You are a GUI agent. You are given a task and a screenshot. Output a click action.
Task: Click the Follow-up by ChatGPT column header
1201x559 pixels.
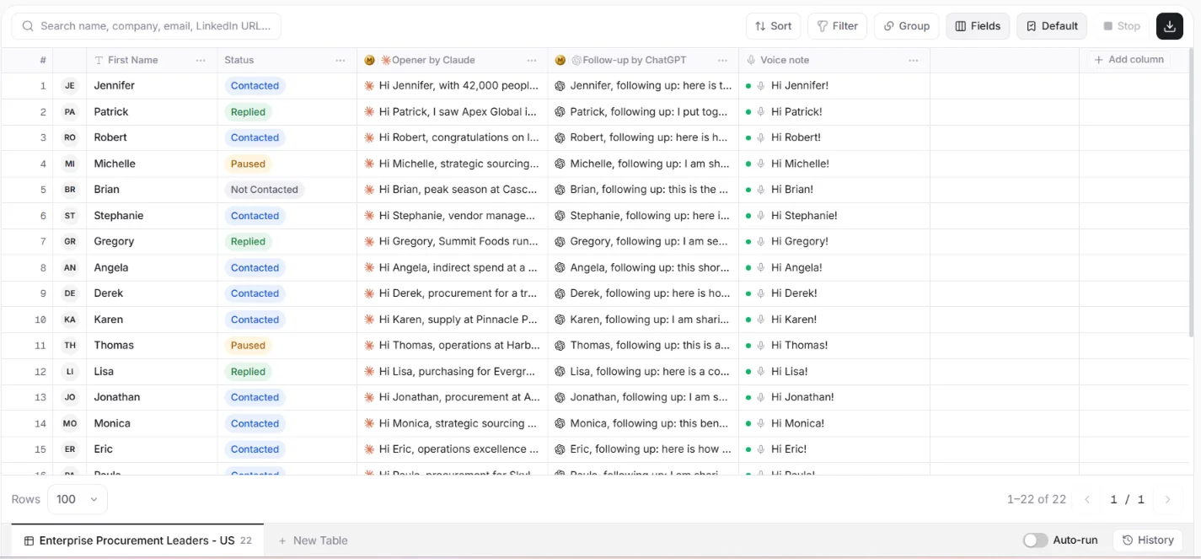coord(643,60)
